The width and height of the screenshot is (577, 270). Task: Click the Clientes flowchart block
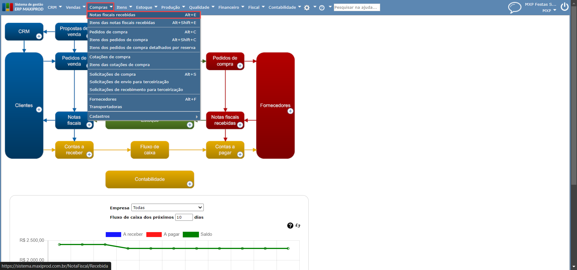pos(24,105)
